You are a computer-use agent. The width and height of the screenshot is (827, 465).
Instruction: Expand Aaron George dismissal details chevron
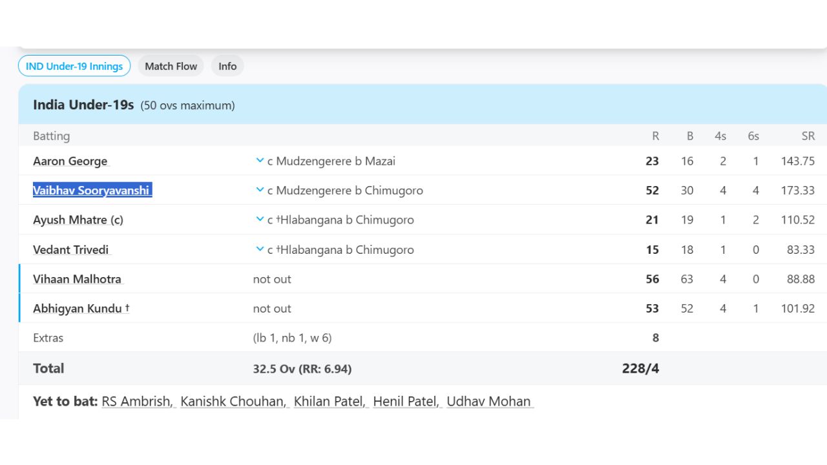[260, 161]
